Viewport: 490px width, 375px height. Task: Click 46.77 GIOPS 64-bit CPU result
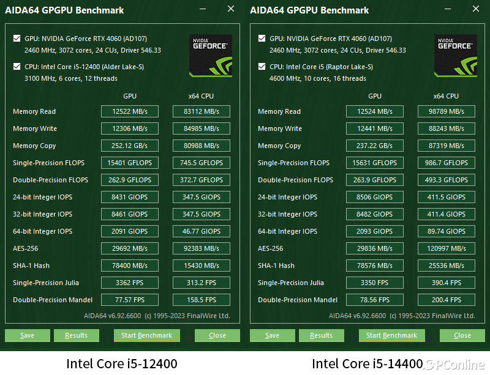202,231
